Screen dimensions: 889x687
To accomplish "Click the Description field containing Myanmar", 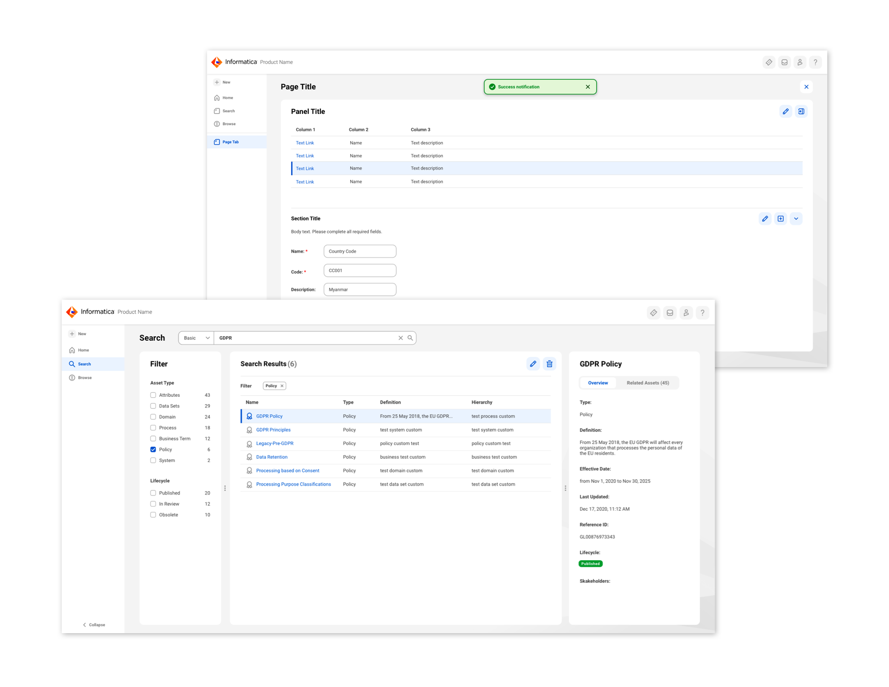I will tap(360, 290).
